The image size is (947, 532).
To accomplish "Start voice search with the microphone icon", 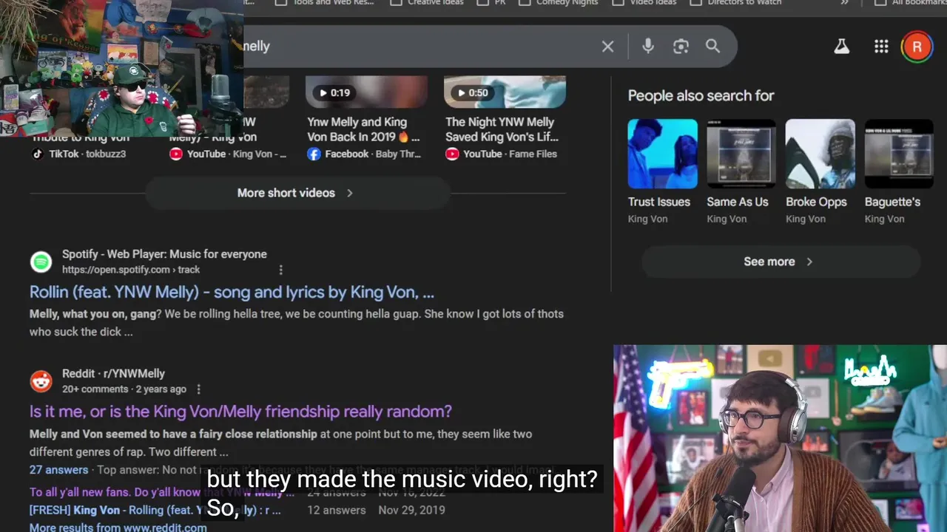I will pyautogui.click(x=648, y=46).
